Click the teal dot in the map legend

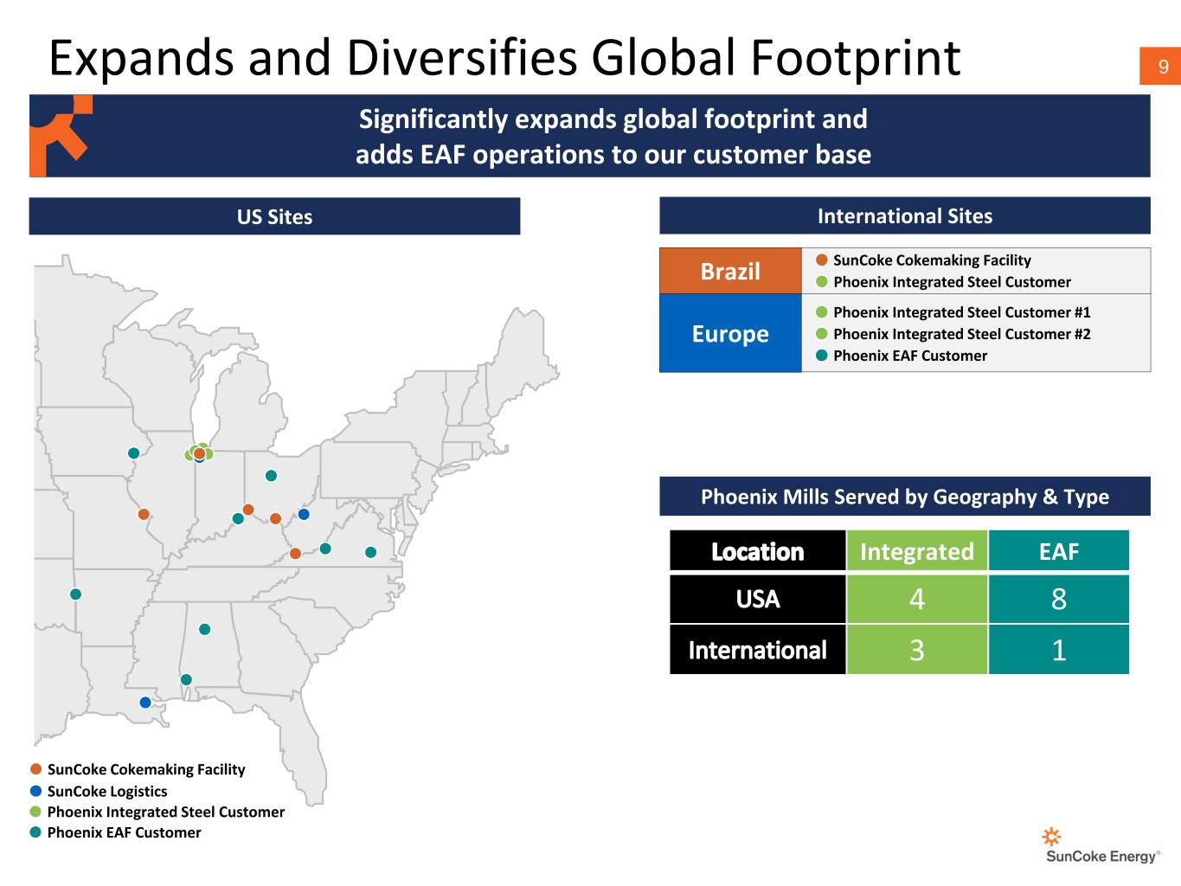(x=35, y=832)
